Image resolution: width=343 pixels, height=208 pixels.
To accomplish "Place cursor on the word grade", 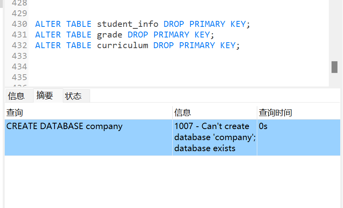I will pyautogui.click(x=109, y=35).
